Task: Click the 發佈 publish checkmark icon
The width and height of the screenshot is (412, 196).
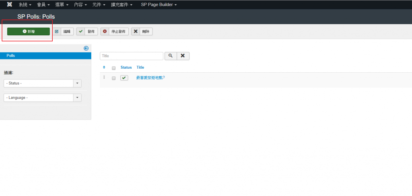Action: pos(81,31)
